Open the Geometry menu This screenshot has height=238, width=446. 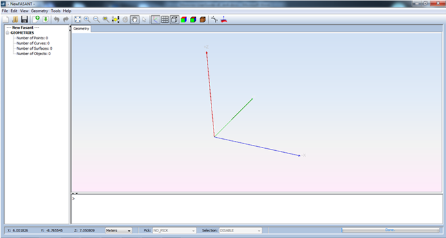pos(39,10)
